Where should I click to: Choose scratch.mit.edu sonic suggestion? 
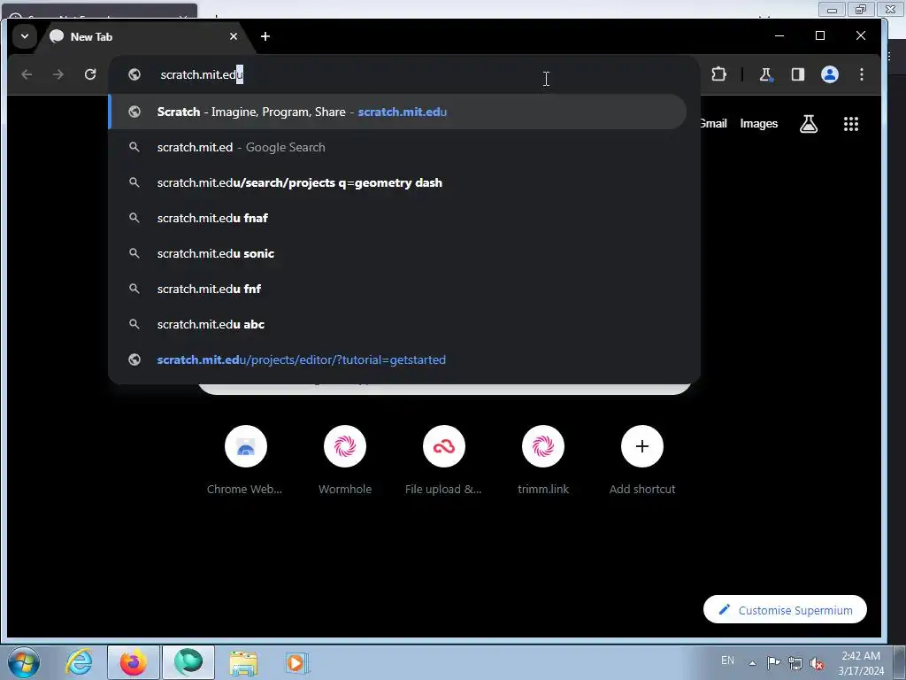397,253
